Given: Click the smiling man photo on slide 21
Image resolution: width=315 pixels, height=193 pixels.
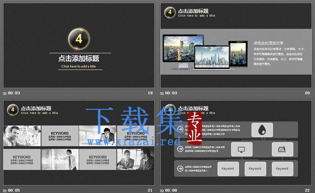Looking at the screenshot, I should click(x=22, y=136).
